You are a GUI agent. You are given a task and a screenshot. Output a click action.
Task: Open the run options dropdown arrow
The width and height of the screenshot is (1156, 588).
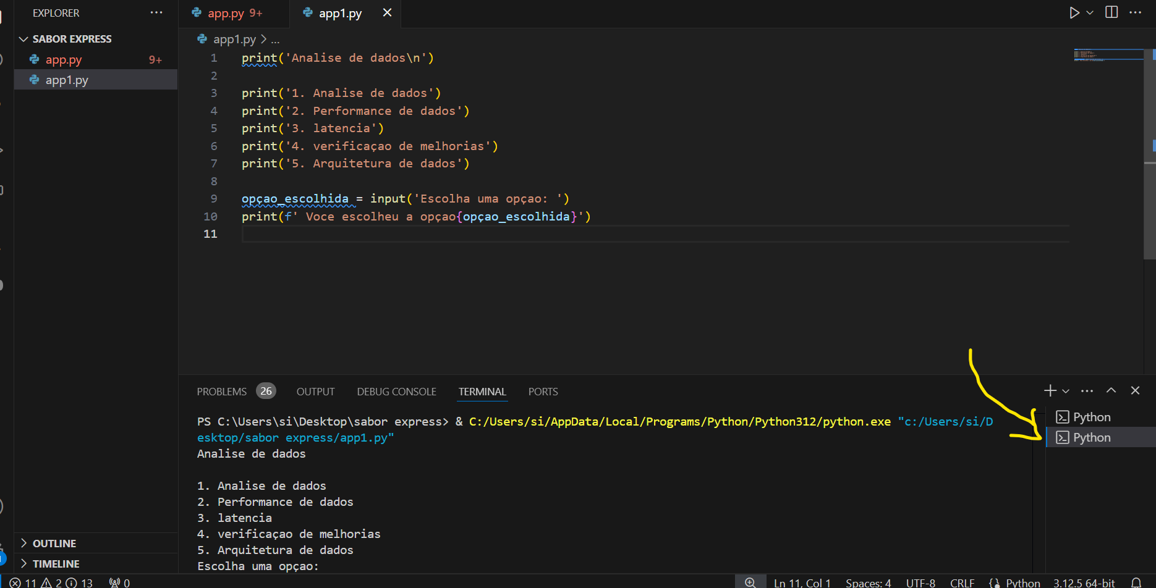(x=1090, y=13)
